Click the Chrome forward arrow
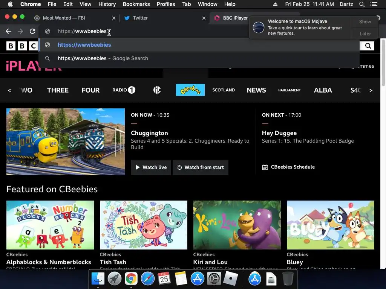 [20, 31]
